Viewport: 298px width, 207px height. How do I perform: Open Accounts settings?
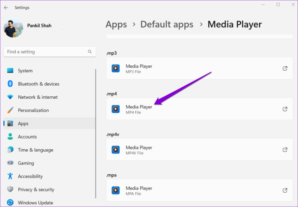tap(49, 137)
